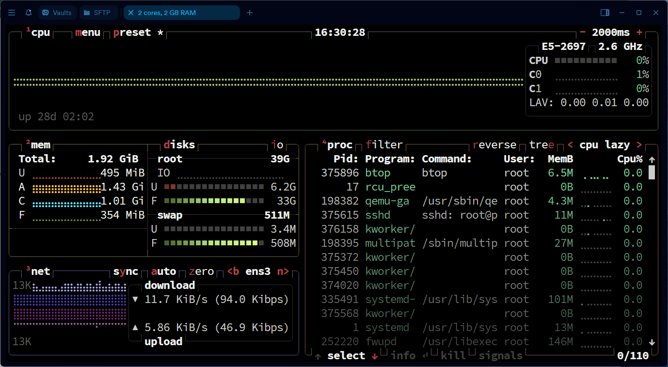
Task: Click the filter field in proc box
Action: 384,145
